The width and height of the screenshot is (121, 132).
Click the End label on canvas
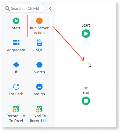click(86, 93)
